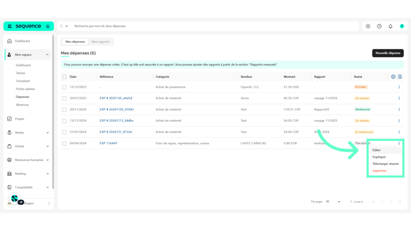Click the Banking icon
411x231 pixels.
(x=10, y=174)
